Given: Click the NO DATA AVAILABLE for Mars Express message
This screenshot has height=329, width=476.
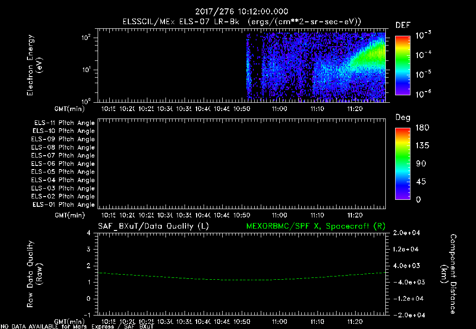Looking at the screenshot, I should point(77,327).
